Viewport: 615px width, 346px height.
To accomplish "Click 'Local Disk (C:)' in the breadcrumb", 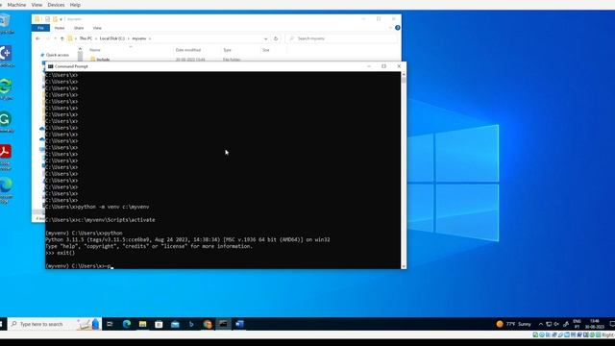I will pyautogui.click(x=111, y=38).
